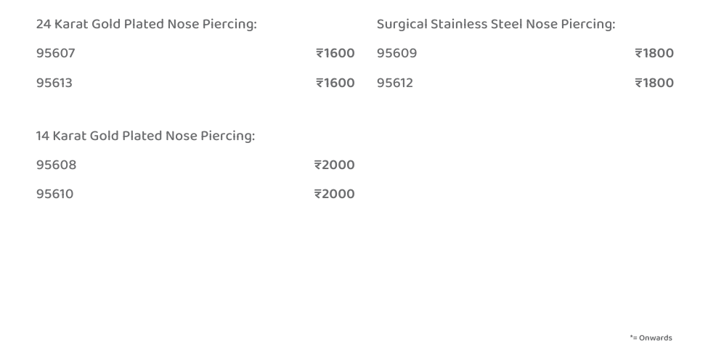Select product code 95607
This screenshot has height=352, width=708.
(56, 53)
